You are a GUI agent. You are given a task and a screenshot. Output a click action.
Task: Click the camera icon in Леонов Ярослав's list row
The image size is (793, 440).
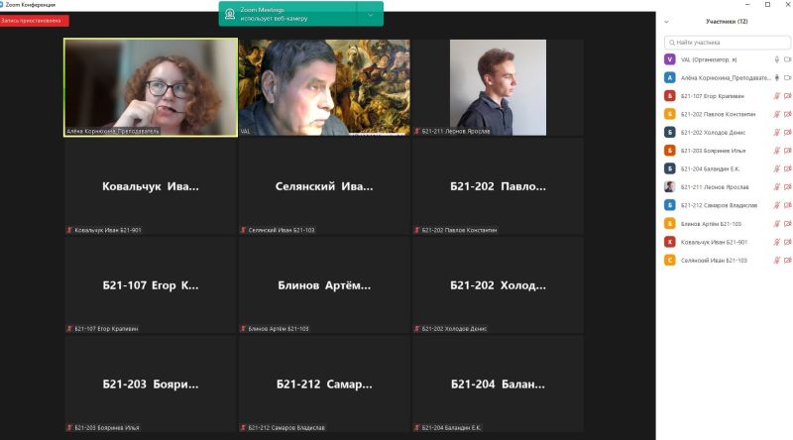pos(787,186)
